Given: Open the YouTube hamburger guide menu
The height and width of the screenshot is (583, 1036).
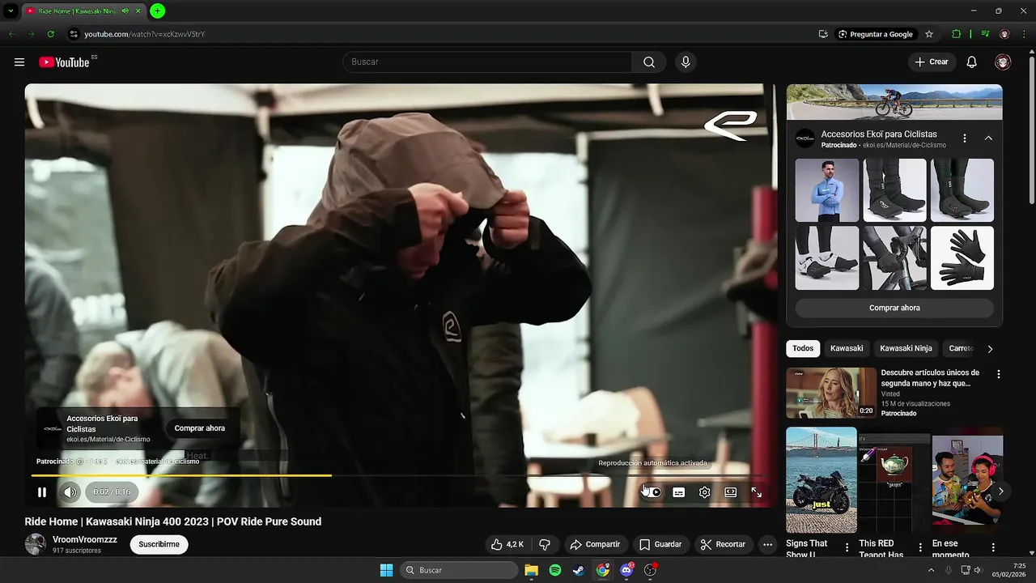Looking at the screenshot, I should [x=19, y=62].
